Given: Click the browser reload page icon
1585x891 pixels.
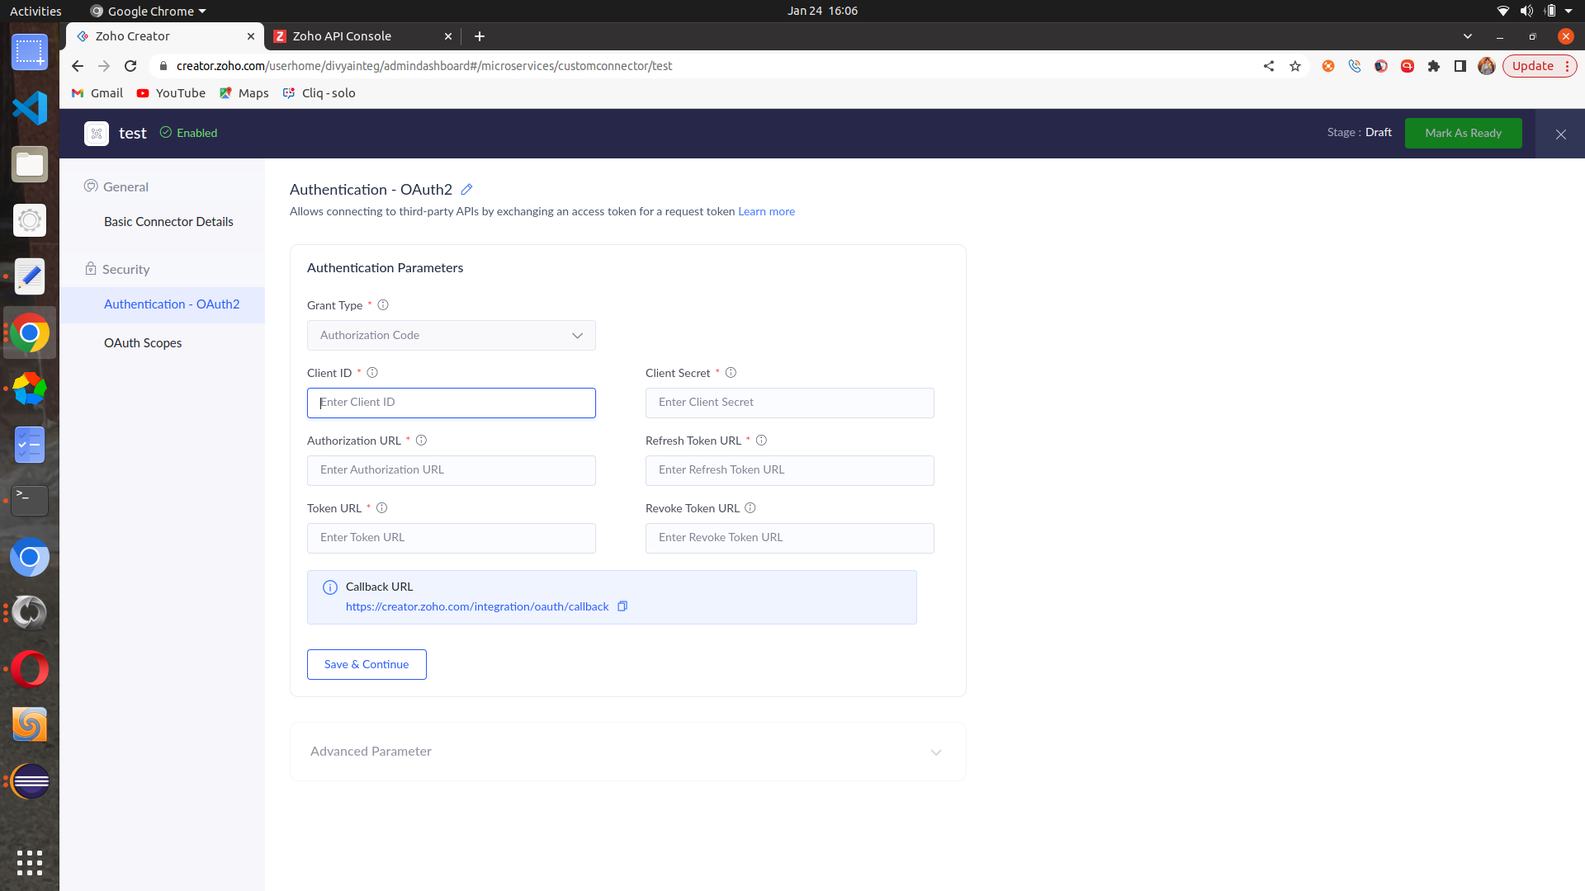Looking at the screenshot, I should 130,66.
